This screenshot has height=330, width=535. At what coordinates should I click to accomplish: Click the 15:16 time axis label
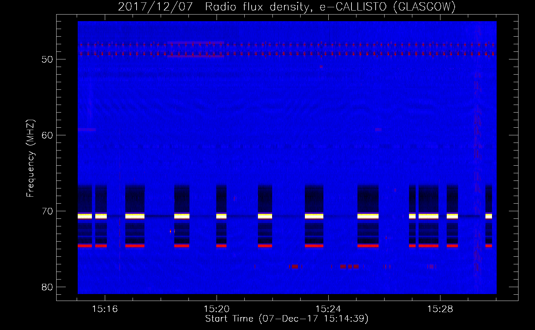point(105,309)
